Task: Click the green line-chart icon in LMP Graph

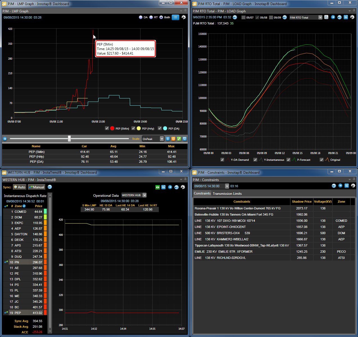Action: (179, 139)
